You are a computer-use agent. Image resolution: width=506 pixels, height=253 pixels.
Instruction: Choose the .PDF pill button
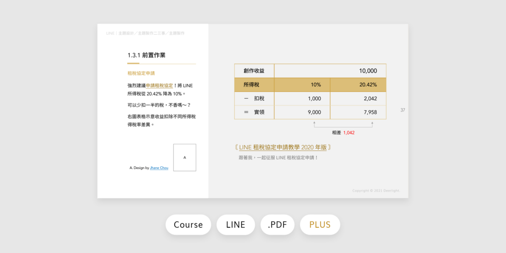(x=277, y=225)
